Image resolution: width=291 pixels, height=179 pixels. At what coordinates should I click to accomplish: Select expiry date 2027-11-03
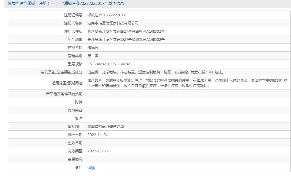coord(98,151)
